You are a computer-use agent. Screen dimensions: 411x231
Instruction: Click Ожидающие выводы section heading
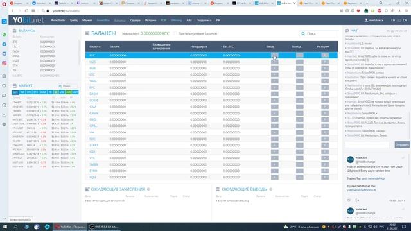click(x=244, y=189)
